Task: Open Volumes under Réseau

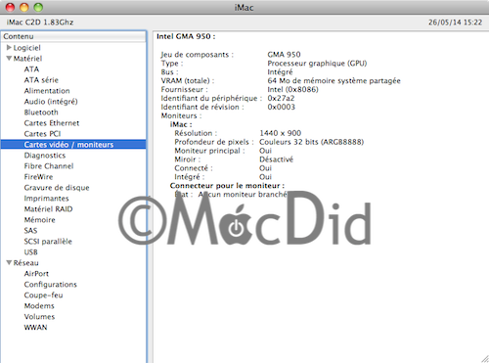Action: [x=39, y=317]
